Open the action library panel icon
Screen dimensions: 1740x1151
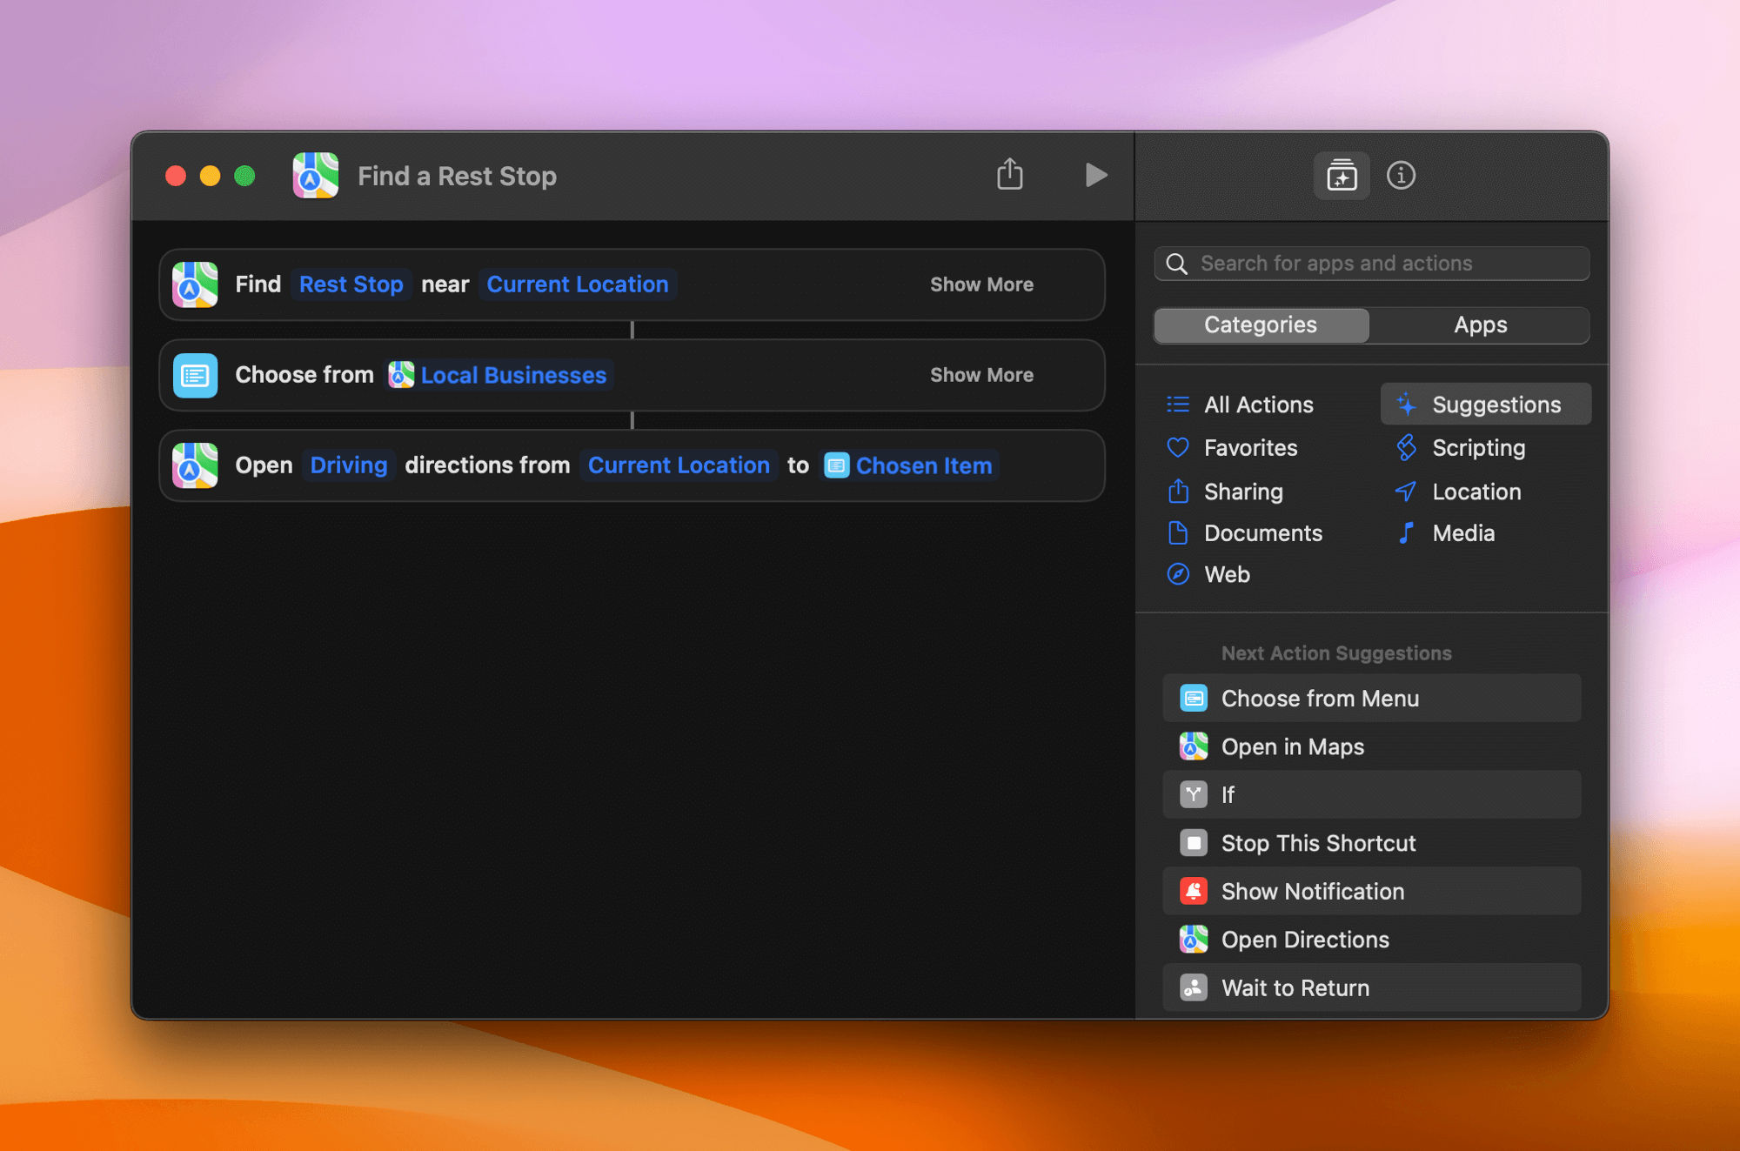click(1342, 176)
